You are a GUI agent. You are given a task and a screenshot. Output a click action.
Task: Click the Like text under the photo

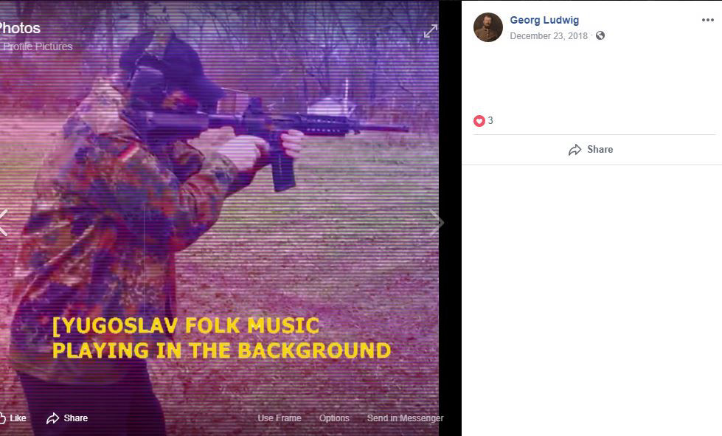tap(18, 418)
